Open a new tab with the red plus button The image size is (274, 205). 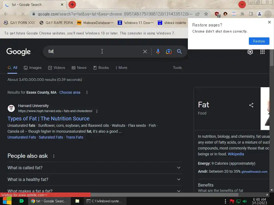pos(72,5)
